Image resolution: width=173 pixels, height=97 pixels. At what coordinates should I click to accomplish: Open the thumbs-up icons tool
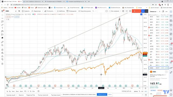[2, 38]
